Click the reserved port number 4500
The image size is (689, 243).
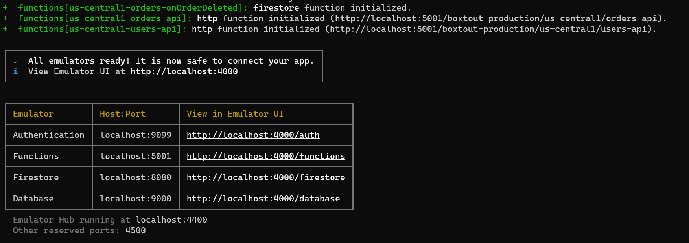click(x=135, y=230)
